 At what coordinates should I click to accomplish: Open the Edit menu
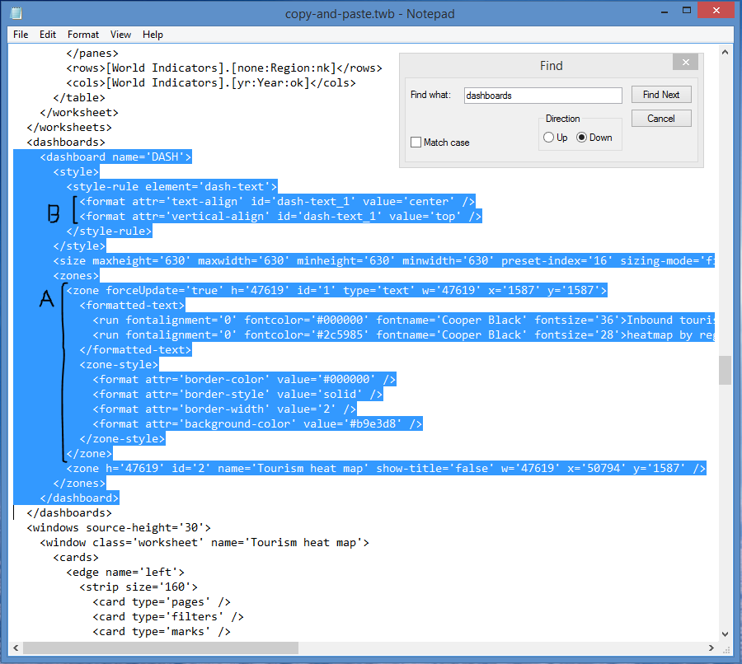click(48, 35)
